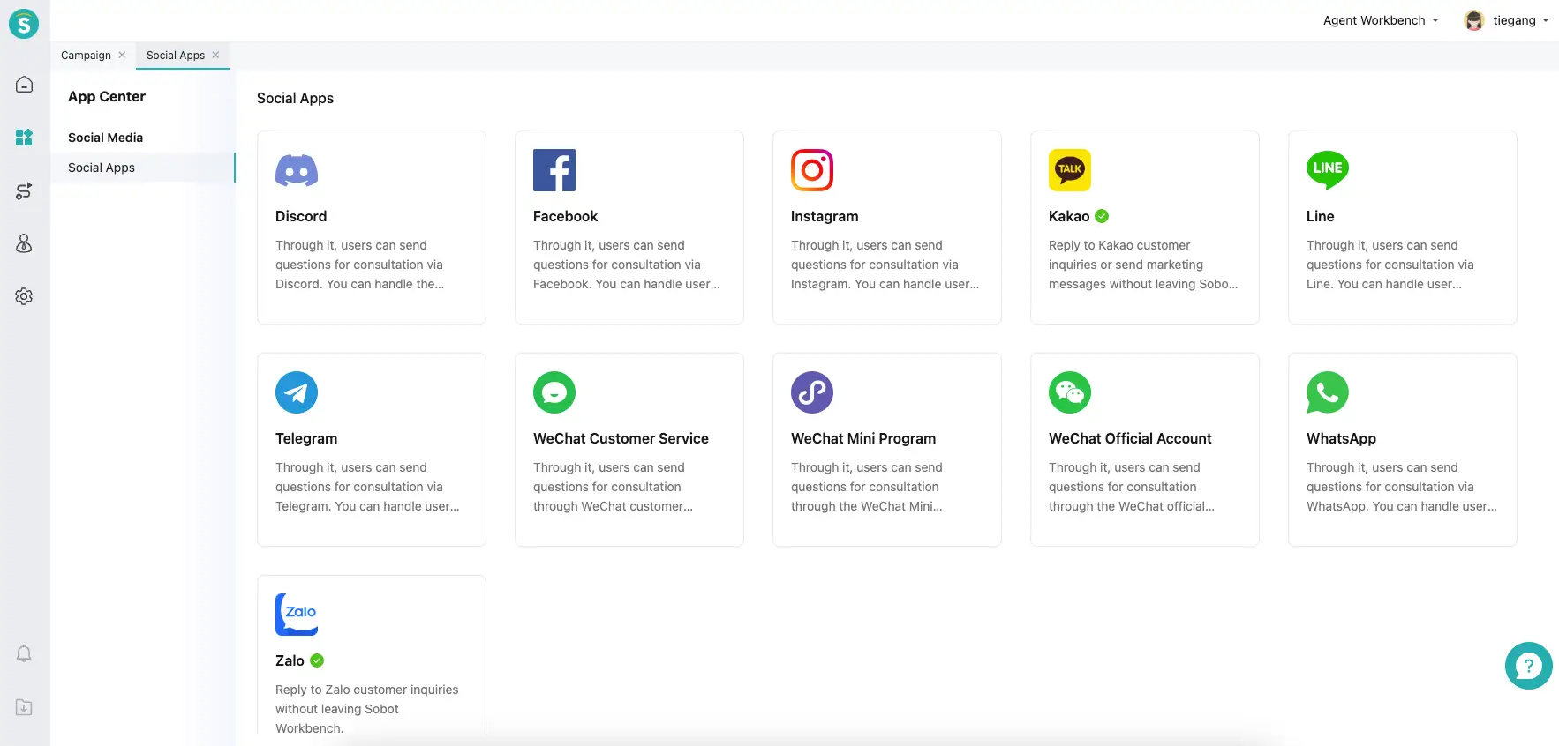Expand the tiegang account dropdown arrow

click(x=1546, y=20)
